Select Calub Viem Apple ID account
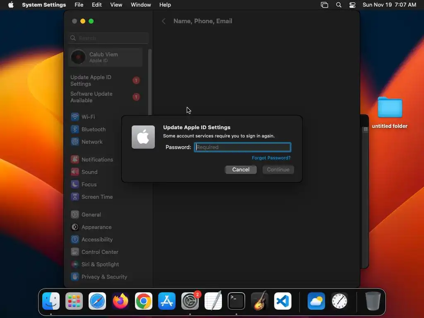The height and width of the screenshot is (318, 424). coord(106,57)
